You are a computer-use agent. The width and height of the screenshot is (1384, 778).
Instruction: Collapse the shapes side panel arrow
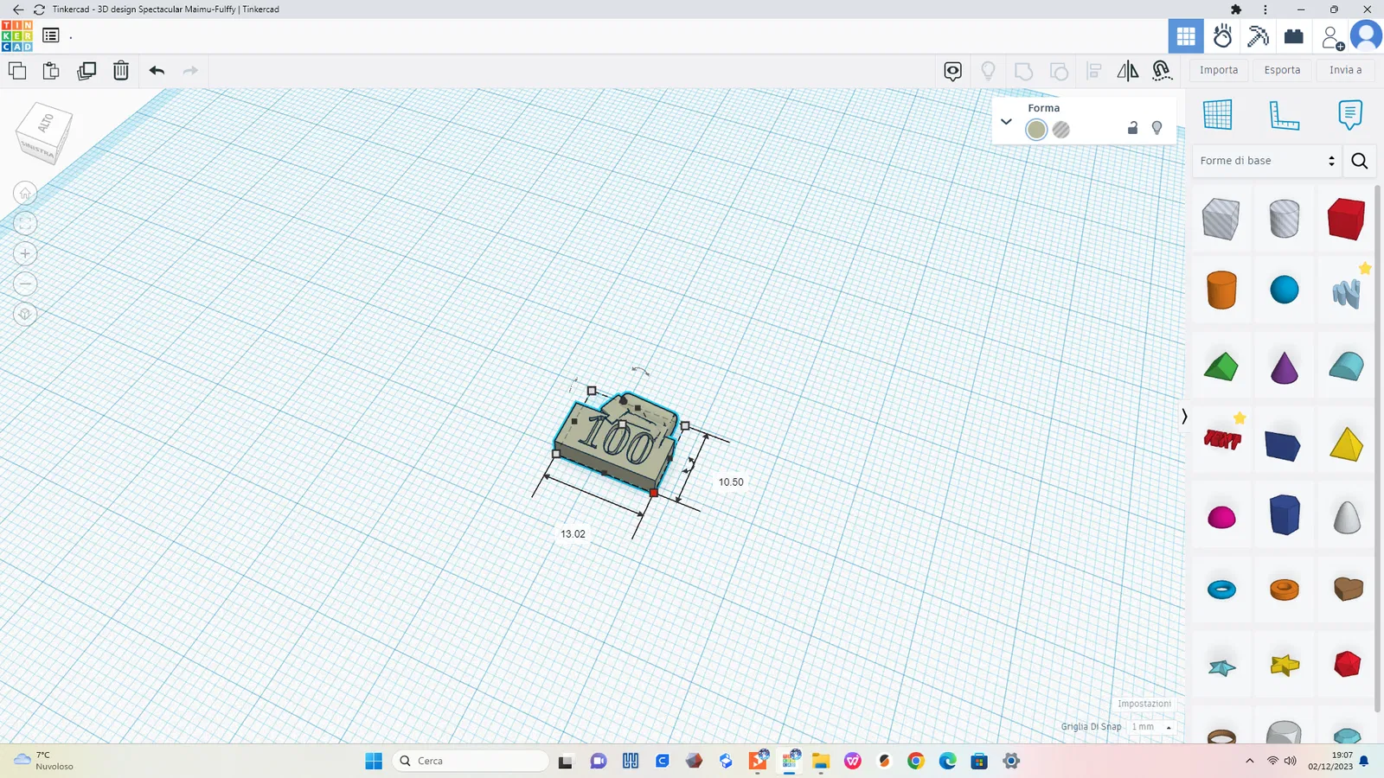point(1184,417)
